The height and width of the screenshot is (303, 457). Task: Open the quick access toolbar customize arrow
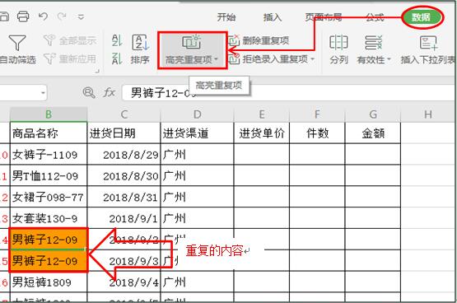pyautogui.click(x=81, y=17)
